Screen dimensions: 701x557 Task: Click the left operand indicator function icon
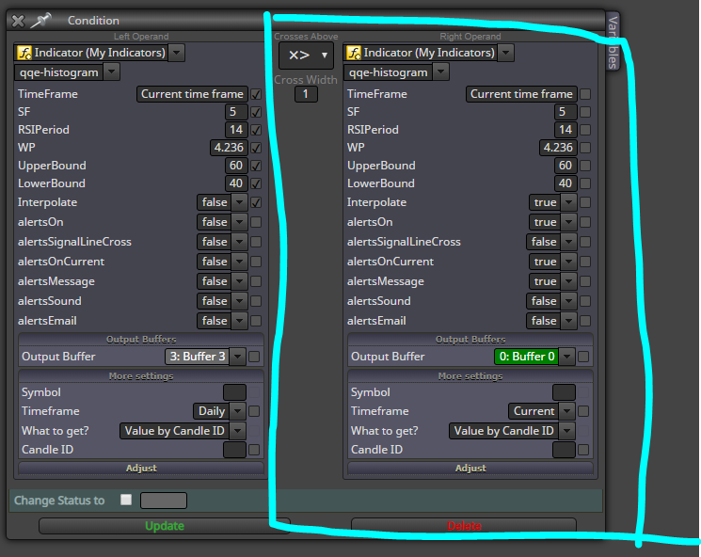tap(24, 53)
